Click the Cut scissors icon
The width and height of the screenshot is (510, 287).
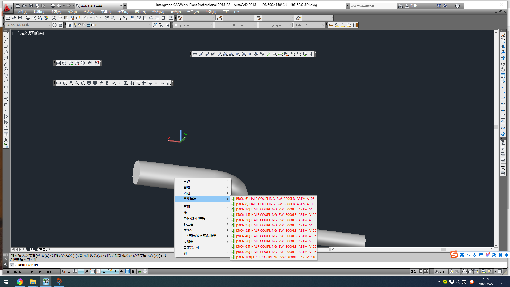pos(54,18)
